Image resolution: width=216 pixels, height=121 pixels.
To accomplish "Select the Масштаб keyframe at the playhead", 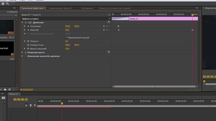I will tap(193, 30).
